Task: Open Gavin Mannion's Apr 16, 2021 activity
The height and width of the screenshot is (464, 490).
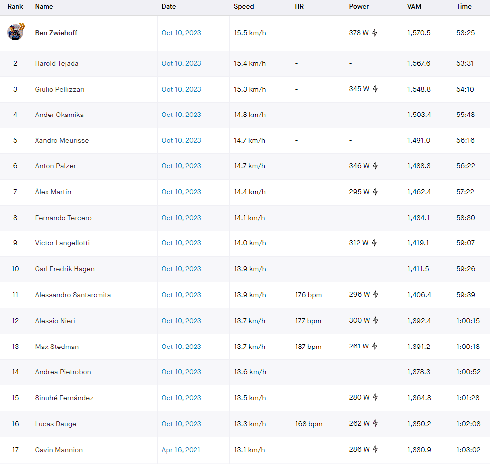Action: (181, 450)
